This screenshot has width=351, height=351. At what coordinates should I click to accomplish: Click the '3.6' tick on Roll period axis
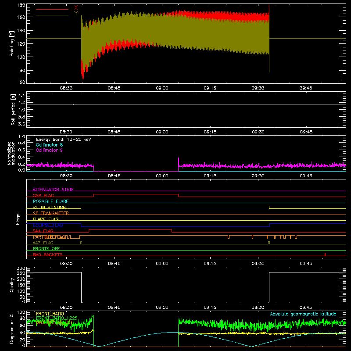[x=21, y=124]
